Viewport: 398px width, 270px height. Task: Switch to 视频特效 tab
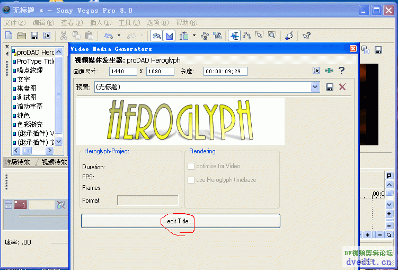pos(54,162)
